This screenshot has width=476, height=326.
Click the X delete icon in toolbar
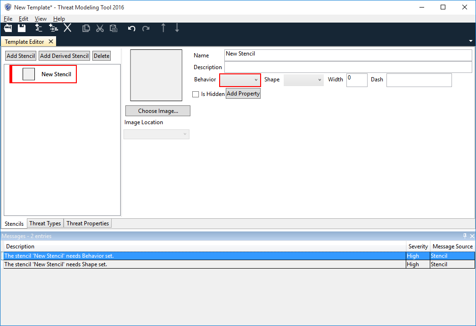point(68,28)
